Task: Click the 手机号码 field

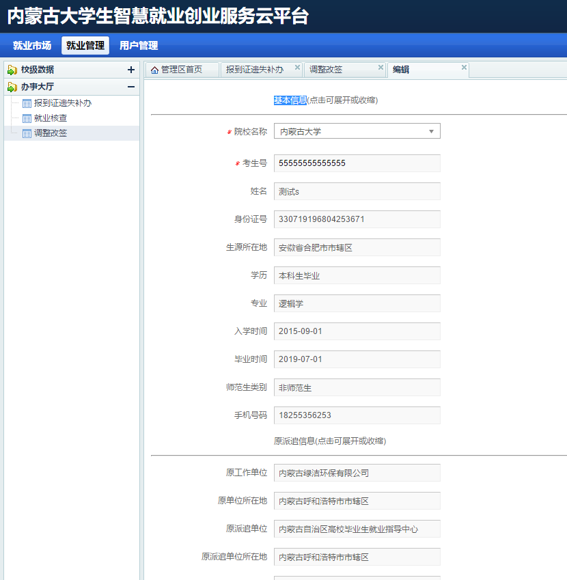Action: pyautogui.click(x=357, y=415)
